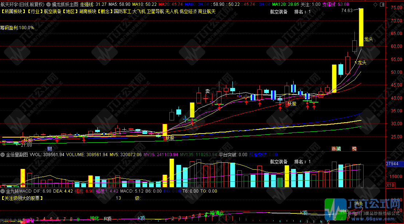The height and width of the screenshot is (224, 404).
Task: Open the 金九转MACD indicator name
Action: [x=19, y=191]
